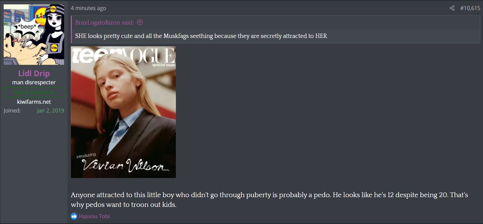Open Lidl Drip's avatar image
This screenshot has width=483, height=224.
point(34,35)
